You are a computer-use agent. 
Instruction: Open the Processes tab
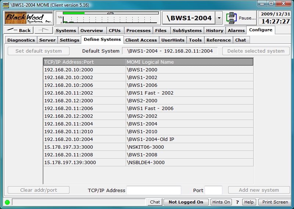138,31
